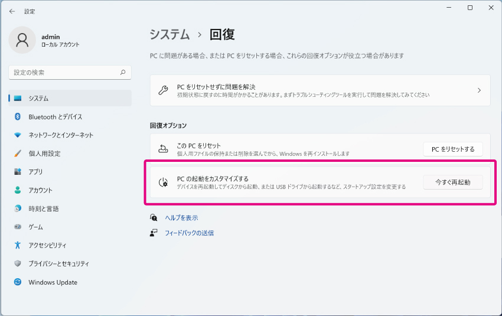Click the ゲーム controller icon
Image resolution: width=502 pixels, height=316 pixels.
coord(18,227)
